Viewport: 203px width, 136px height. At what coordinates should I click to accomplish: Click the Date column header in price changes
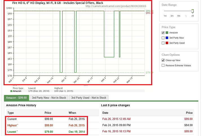[x=105, y=113]
